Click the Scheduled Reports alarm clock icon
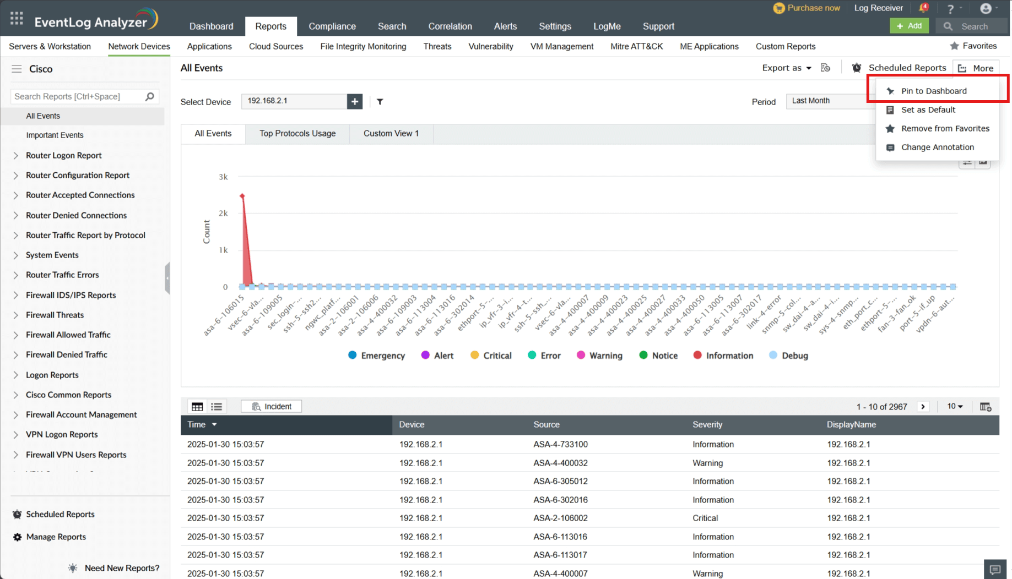 (x=857, y=68)
